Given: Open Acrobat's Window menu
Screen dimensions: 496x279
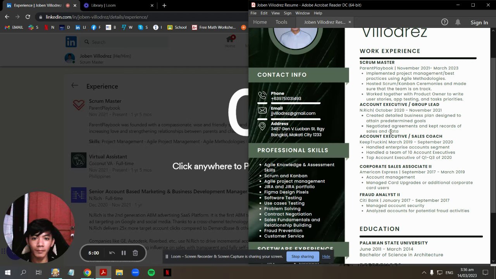Looking at the screenshot, I should 303,13.
